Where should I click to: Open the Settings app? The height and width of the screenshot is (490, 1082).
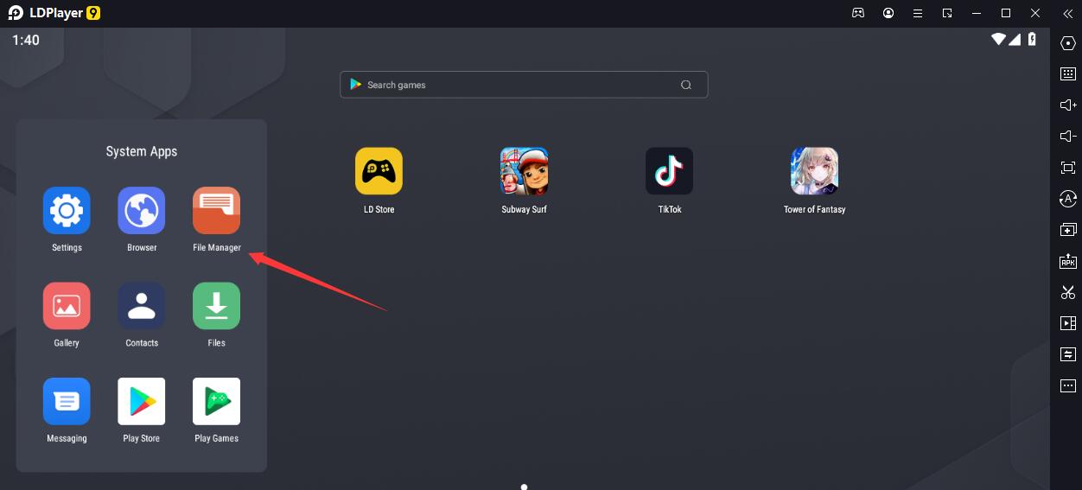point(67,211)
